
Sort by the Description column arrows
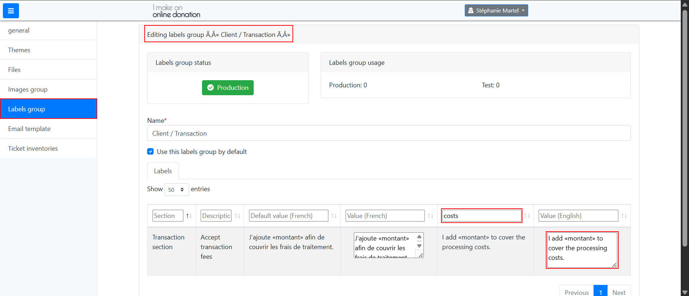237,216
